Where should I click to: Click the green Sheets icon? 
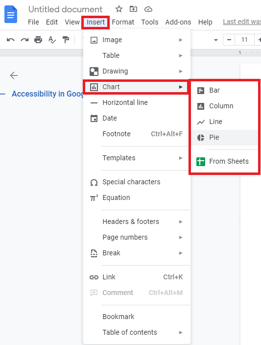pyautogui.click(x=201, y=162)
